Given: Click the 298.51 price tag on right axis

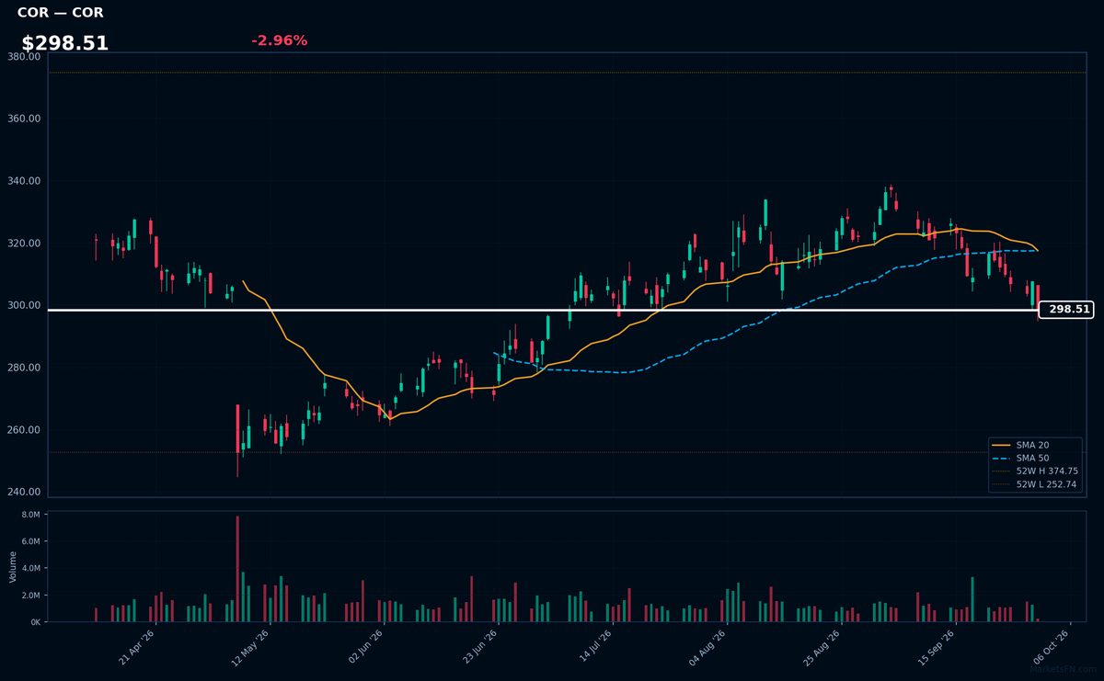Looking at the screenshot, I should click(x=1066, y=310).
